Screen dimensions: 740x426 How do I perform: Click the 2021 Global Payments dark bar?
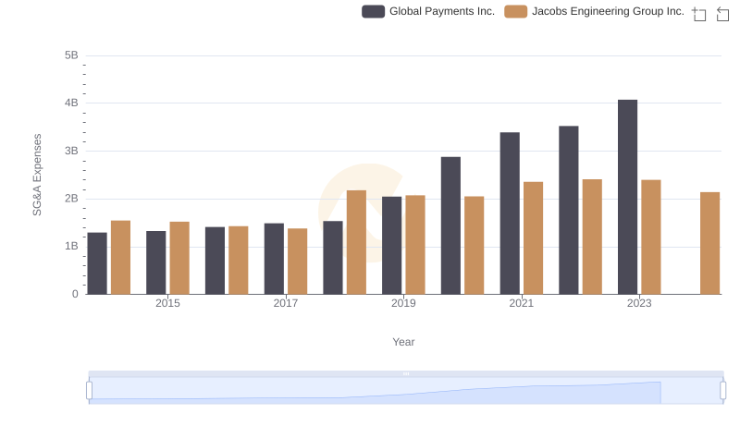click(510, 213)
